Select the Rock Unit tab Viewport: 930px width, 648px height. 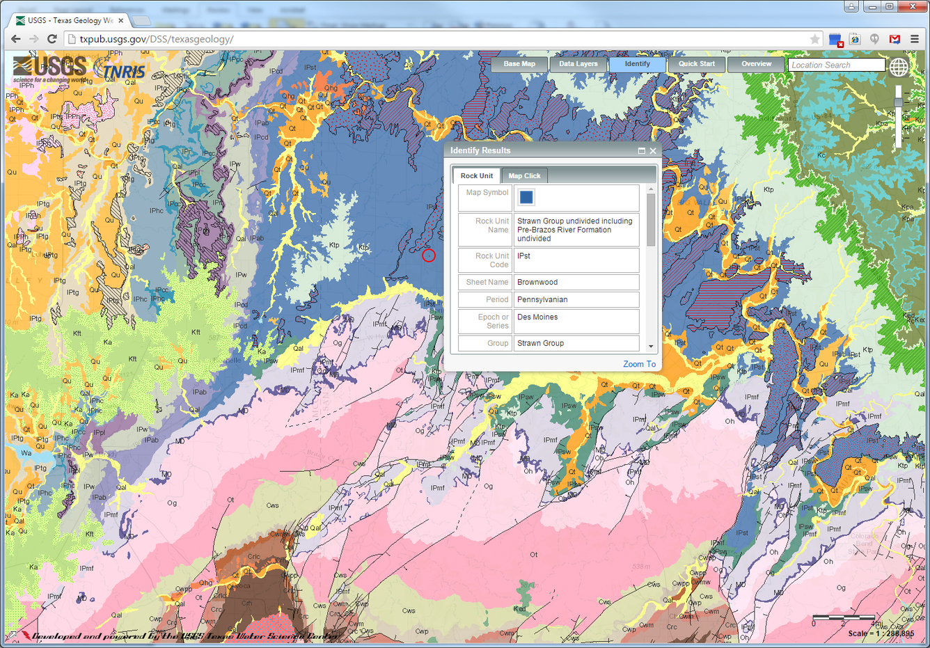click(x=476, y=175)
